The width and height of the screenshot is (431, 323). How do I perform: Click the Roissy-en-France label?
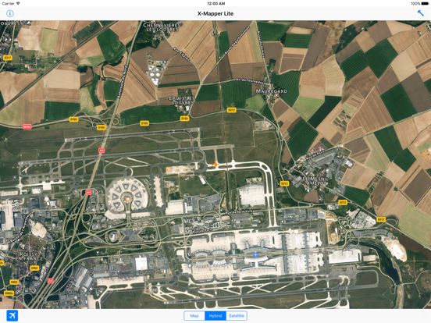pyautogui.click(x=29, y=256)
